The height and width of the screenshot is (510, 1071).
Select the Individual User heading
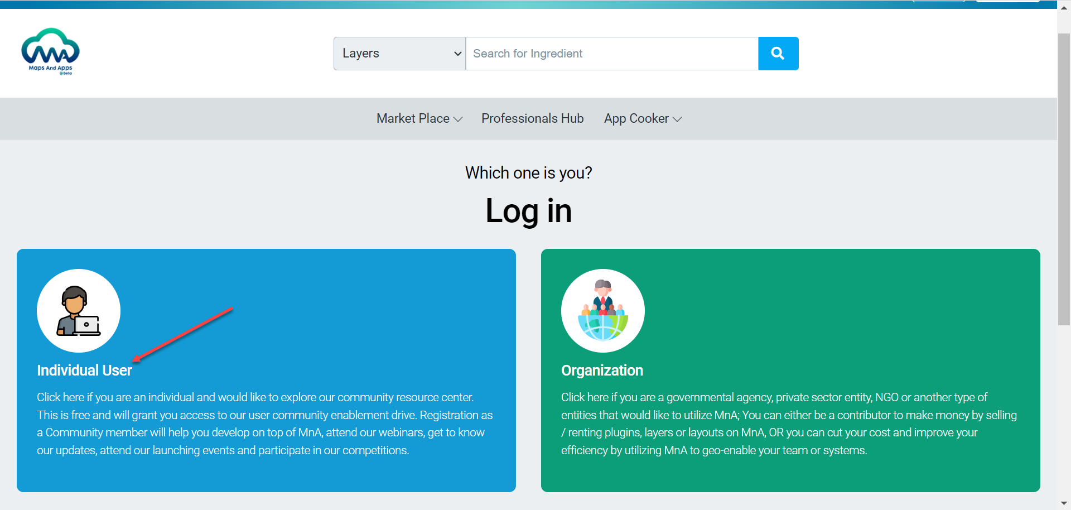click(x=84, y=371)
